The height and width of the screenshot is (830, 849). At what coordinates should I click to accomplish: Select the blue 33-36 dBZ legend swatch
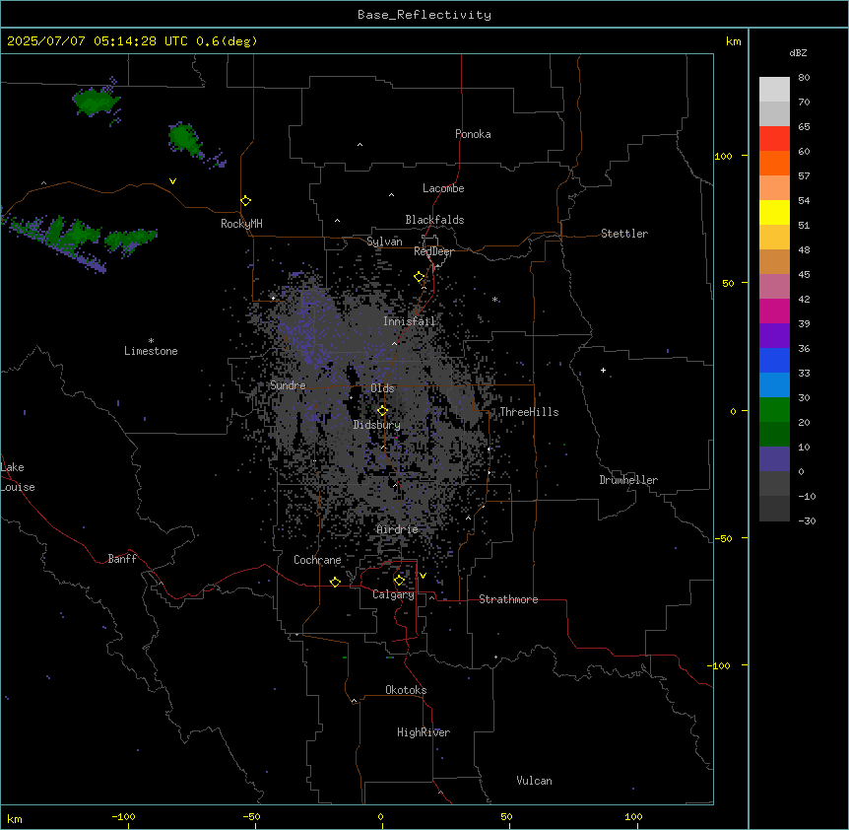click(774, 361)
